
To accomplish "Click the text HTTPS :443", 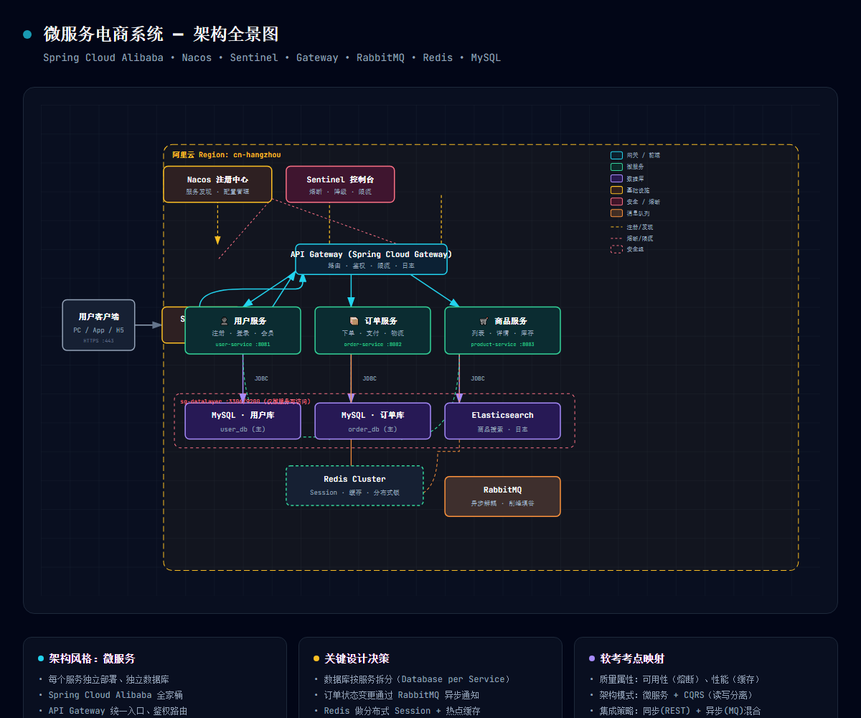I will coord(98,341).
